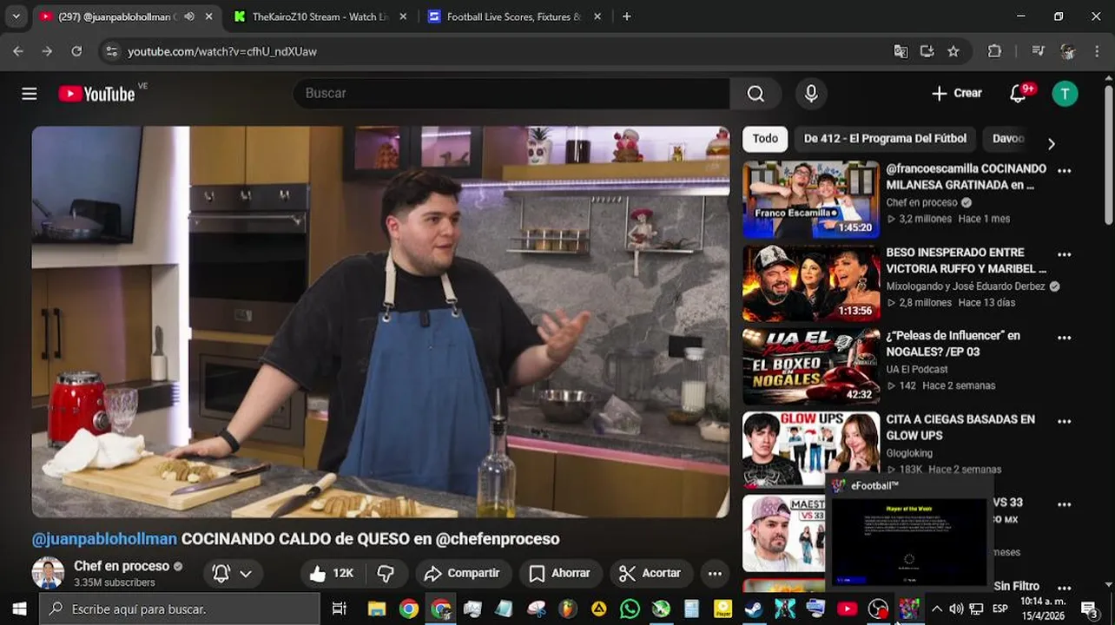Open options menu for COCINANDO MILANESA video
1115x625 pixels.
(1065, 170)
